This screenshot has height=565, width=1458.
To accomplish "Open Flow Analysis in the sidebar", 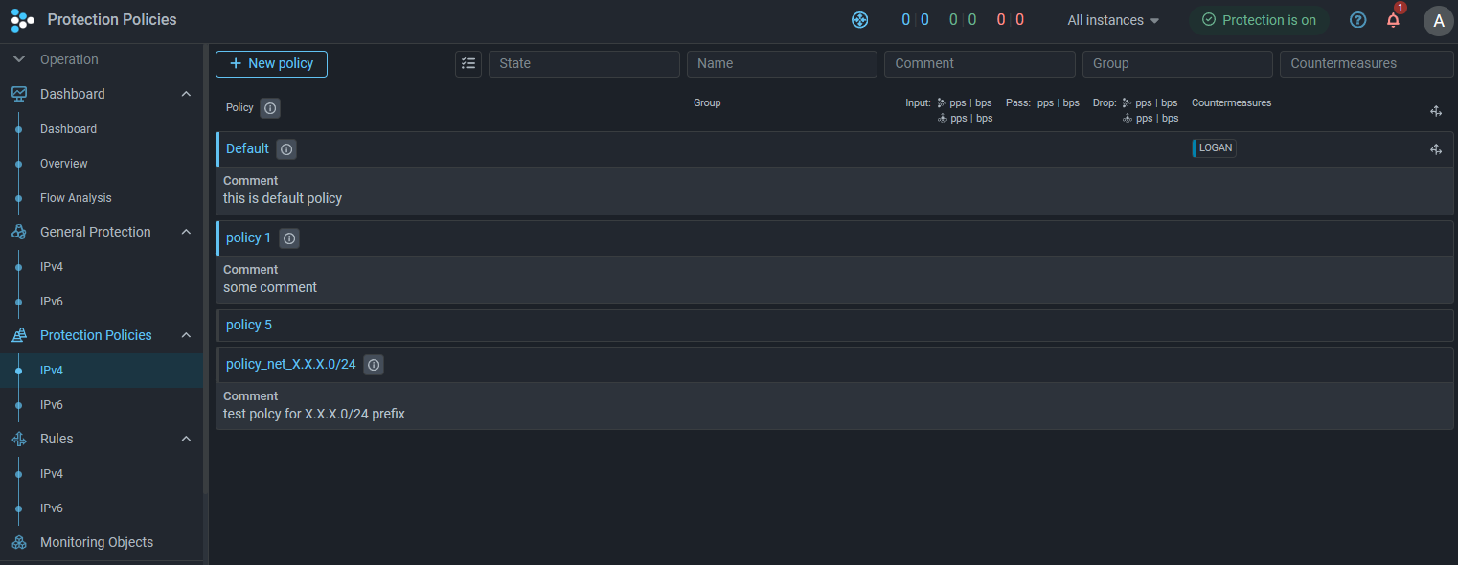I will pyautogui.click(x=76, y=198).
